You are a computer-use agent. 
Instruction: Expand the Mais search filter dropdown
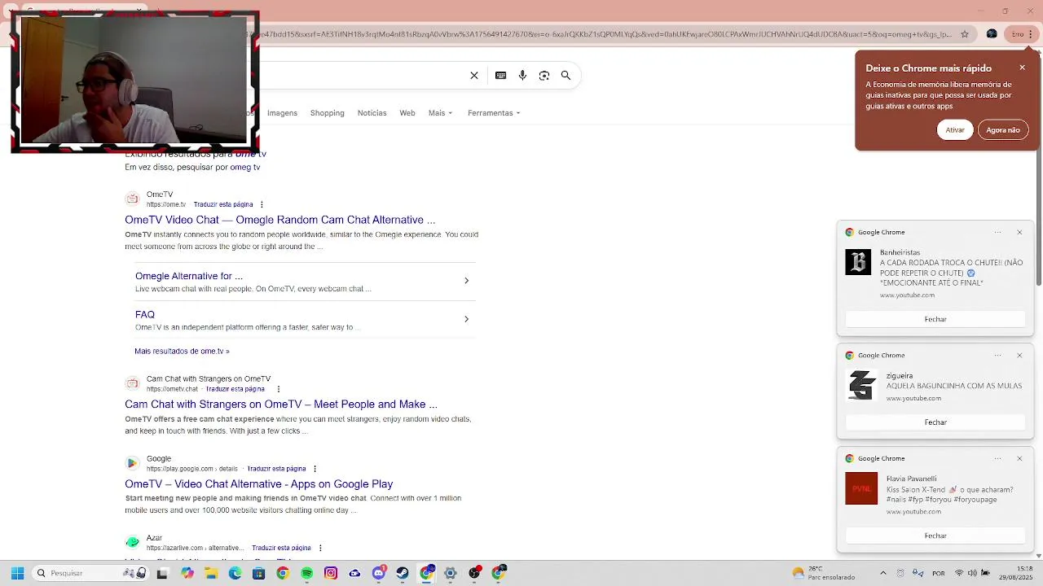coord(440,113)
